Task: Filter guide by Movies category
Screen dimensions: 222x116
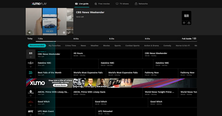Action: coord(106,45)
